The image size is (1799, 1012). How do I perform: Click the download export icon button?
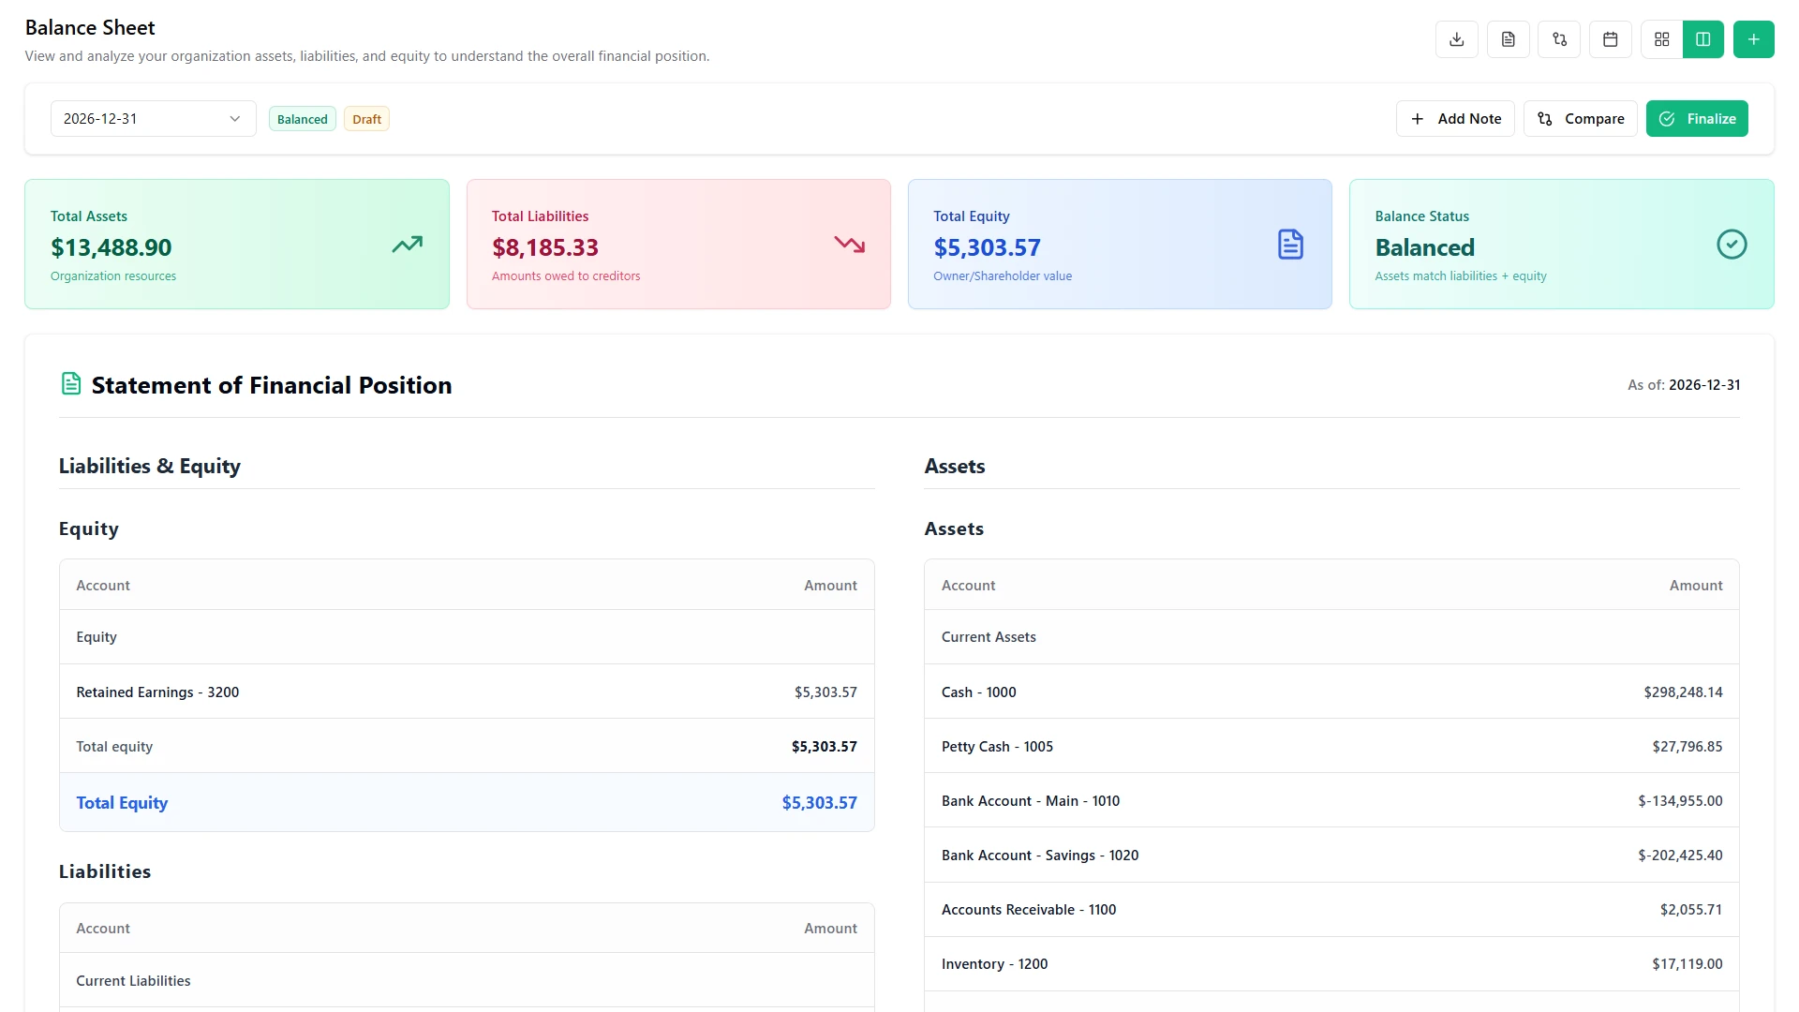coord(1456,39)
